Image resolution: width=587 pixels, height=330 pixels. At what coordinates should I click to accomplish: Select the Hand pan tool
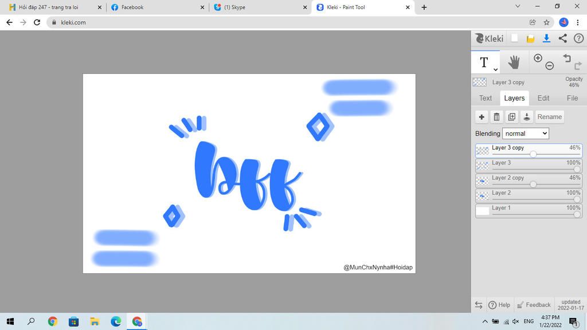click(x=514, y=62)
